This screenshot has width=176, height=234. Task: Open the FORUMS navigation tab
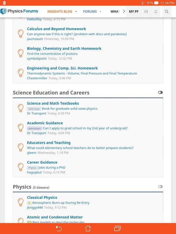tap(90, 11)
